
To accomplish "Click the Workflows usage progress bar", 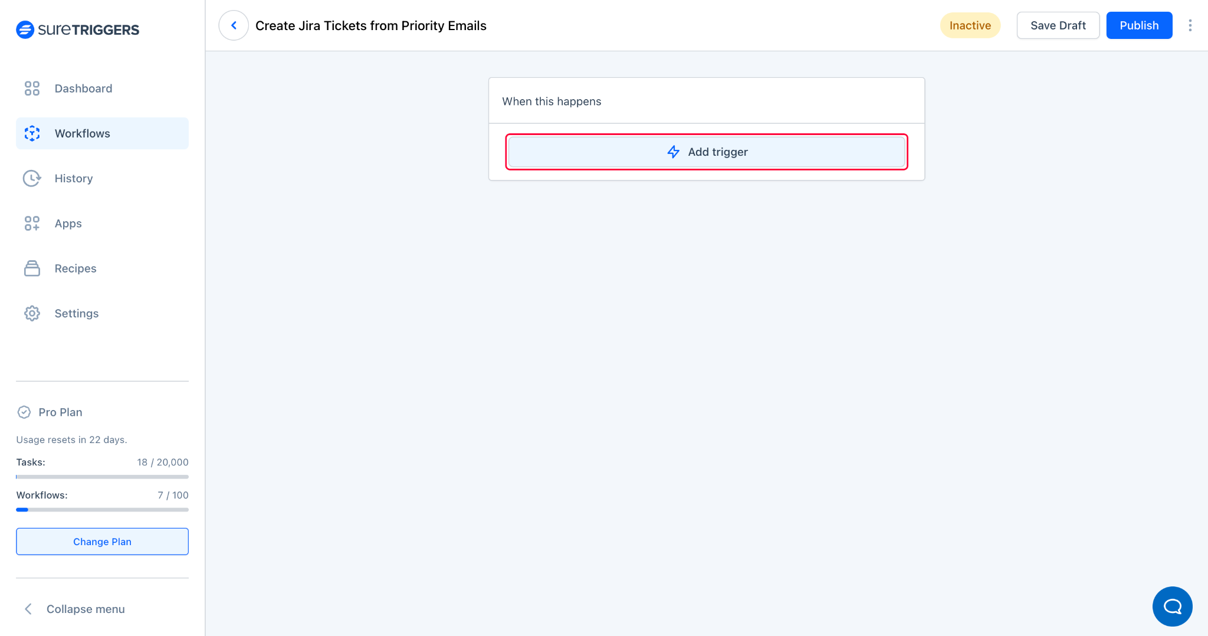I will [102, 509].
